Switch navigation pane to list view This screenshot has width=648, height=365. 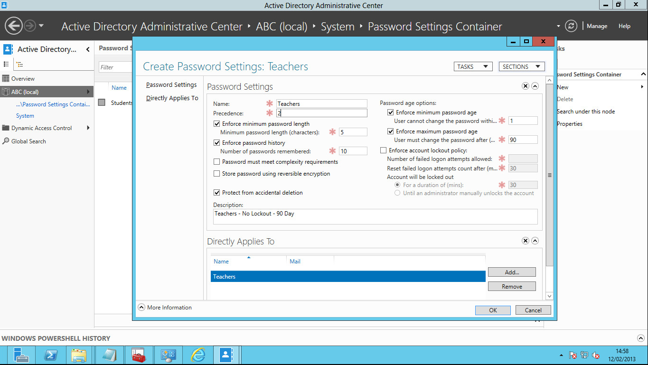[x=6, y=64]
